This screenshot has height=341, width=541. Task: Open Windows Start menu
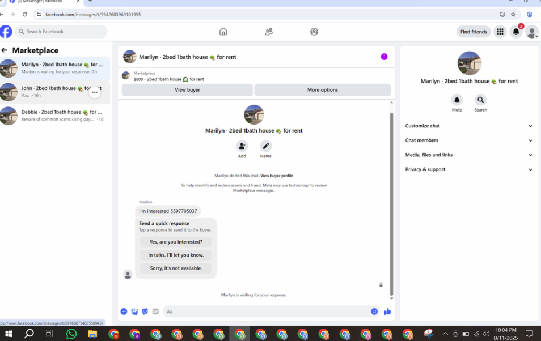(9, 334)
